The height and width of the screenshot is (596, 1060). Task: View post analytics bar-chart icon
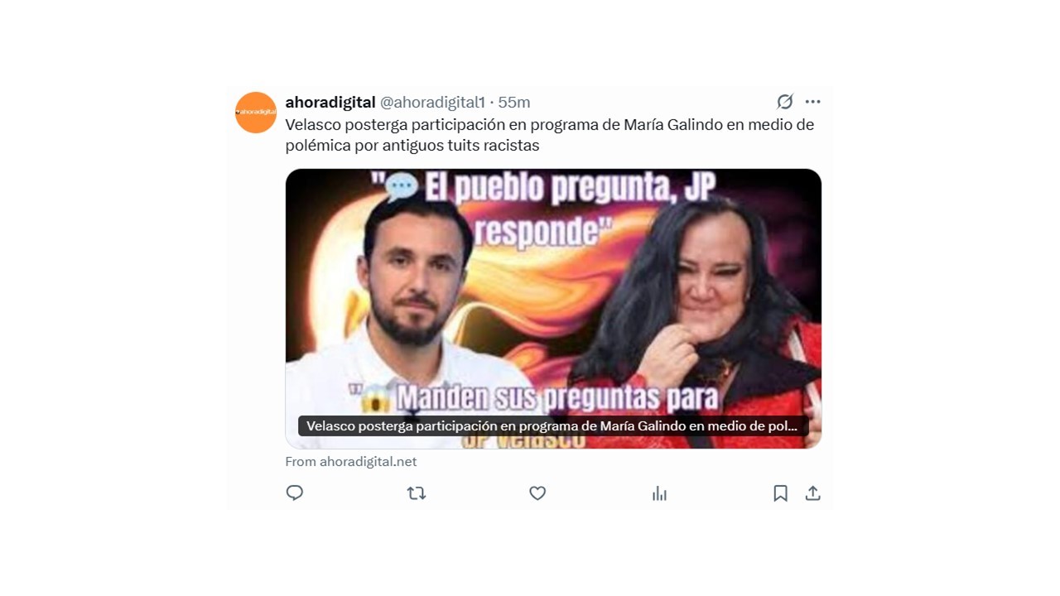(x=659, y=493)
